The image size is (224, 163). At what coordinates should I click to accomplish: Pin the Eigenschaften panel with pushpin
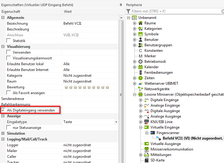[x=121, y=5]
